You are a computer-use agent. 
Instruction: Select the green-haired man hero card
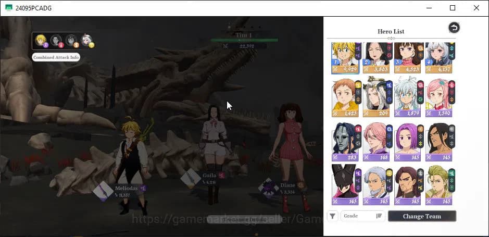click(439, 185)
